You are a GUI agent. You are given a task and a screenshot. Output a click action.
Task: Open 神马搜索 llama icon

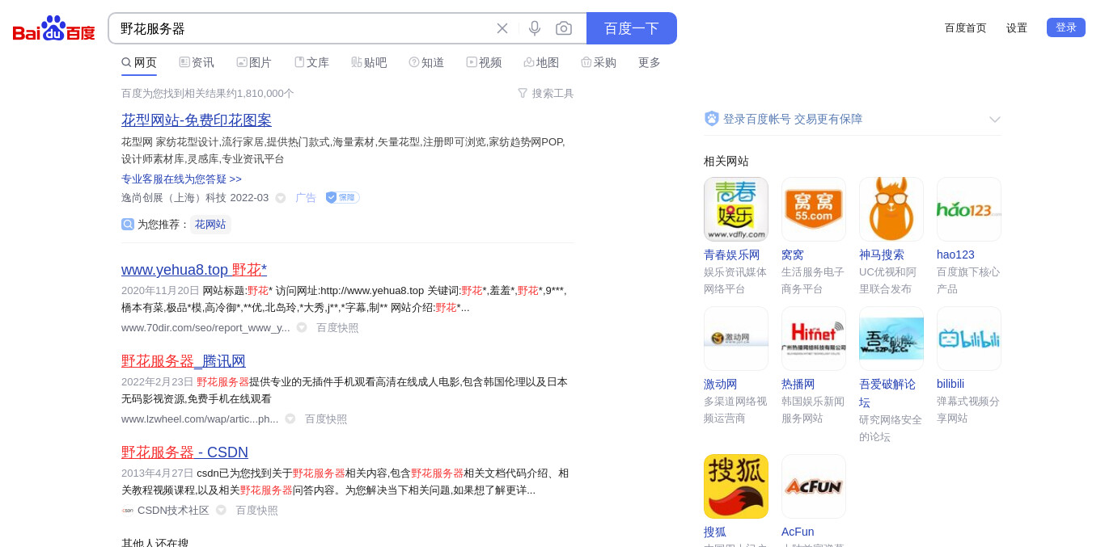(x=891, y=209)
